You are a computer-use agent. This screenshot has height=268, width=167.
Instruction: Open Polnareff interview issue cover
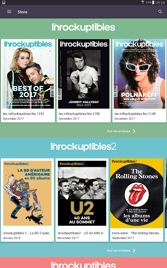coord(139,74)
